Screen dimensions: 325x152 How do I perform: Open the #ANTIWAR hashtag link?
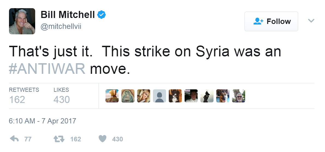click(x=47, y=69)
